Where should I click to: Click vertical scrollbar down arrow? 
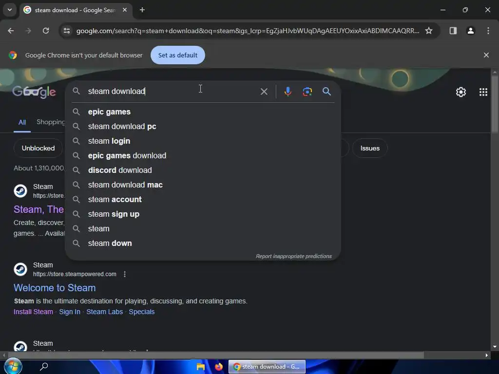tap(494, 347)
